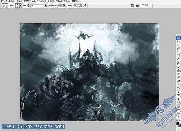The height and width of the screenshot is (131, 181).
Task: Select the Pen tool
Action: click(178, 92)
